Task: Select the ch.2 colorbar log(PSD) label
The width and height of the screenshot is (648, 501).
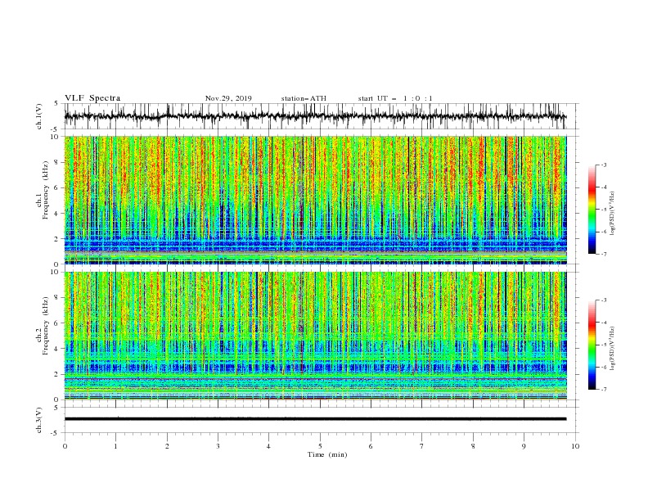Action: click(613, 349)
